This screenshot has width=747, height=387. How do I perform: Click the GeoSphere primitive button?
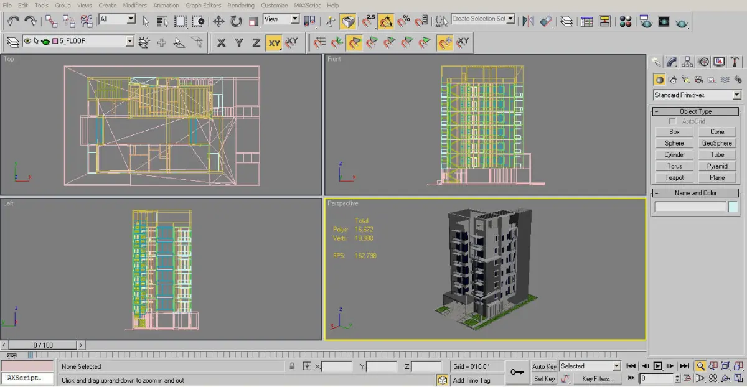pyautogui.click(x=717, y=143)
